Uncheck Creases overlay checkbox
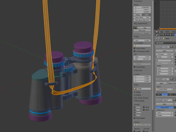 (135, 112)
